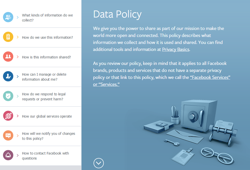The width and height of the screenshot is (250, 170).
Task: Follow the "Facebook Services" link
Action: click(210, 77)
